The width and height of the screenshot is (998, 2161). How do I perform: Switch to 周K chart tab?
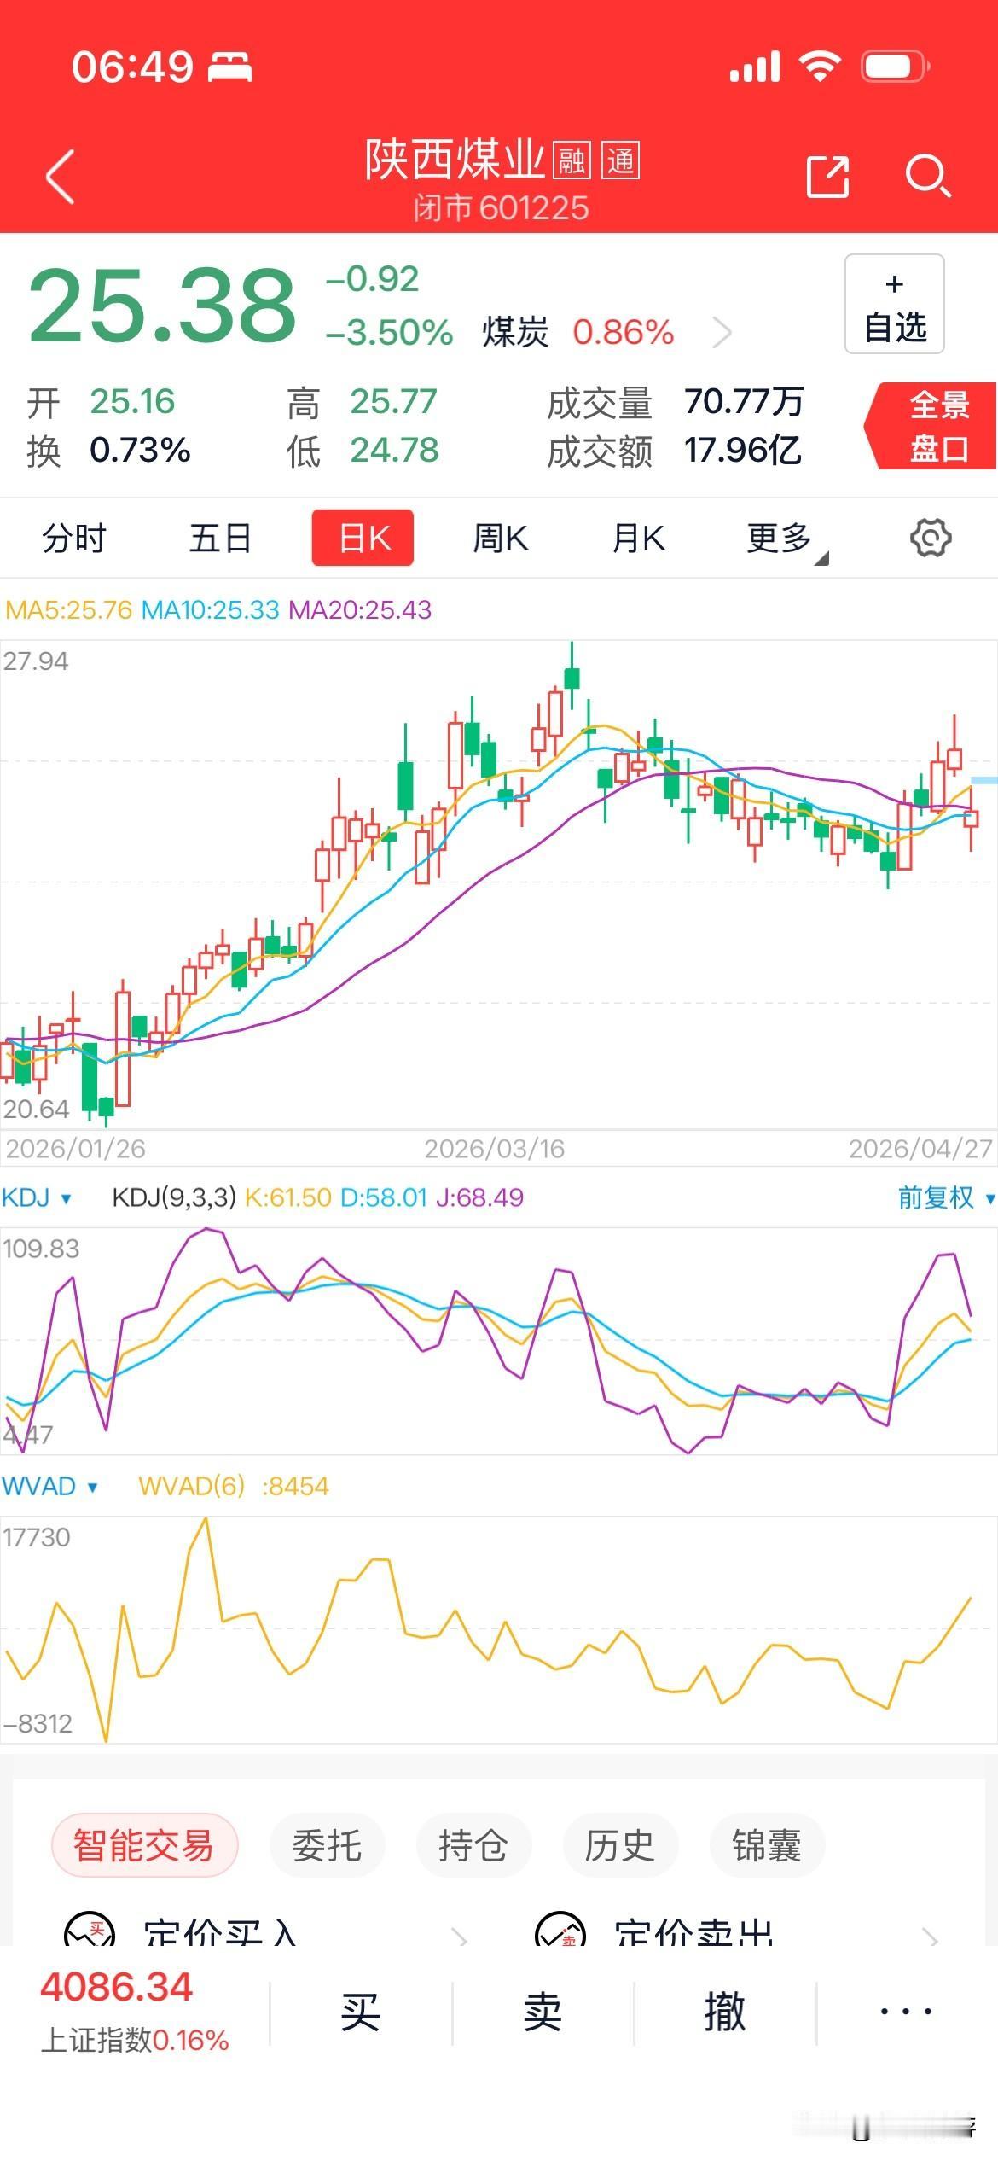(501, 539)
